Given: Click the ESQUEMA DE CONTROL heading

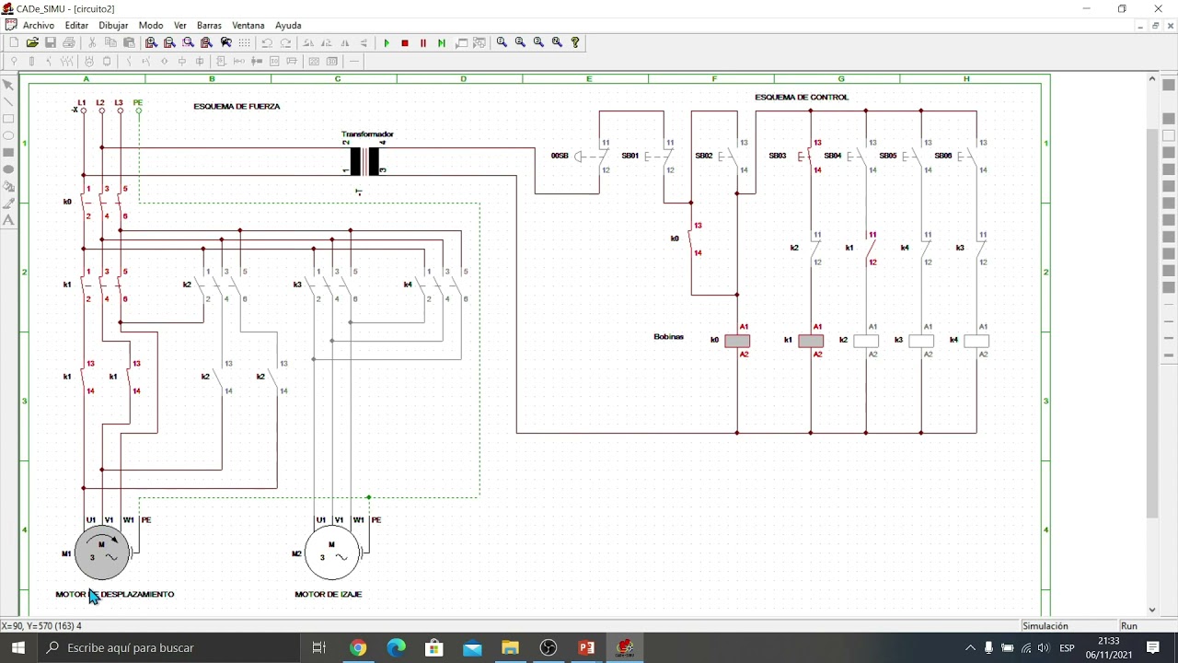Looking at the screenshot, I should coord(802,97).
